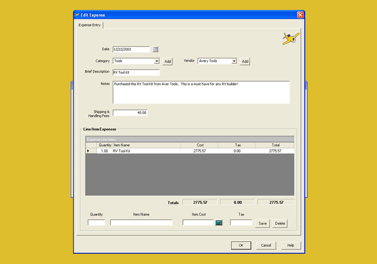This screenshot has height=264, width=377.
Task: Cancel the expense edit
Action: pos(266,245)
